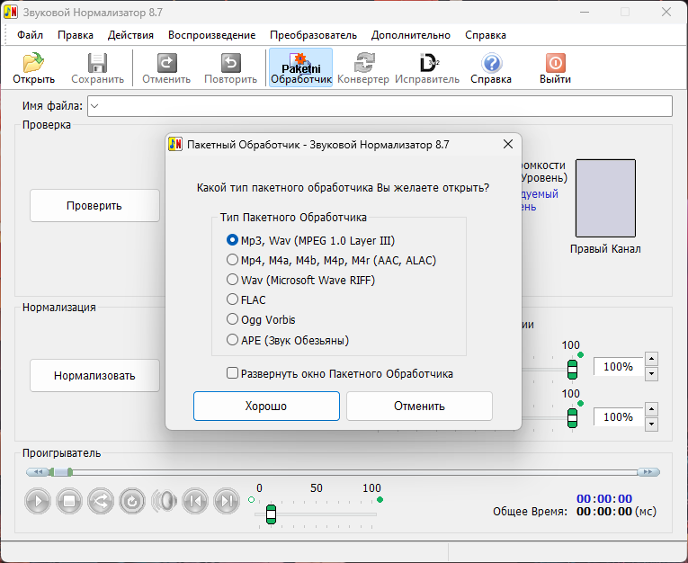Screen dimensions: 688x563
Task: Click the main window title bar app icon
Action: pyautogui.click(x=11, y=12)
